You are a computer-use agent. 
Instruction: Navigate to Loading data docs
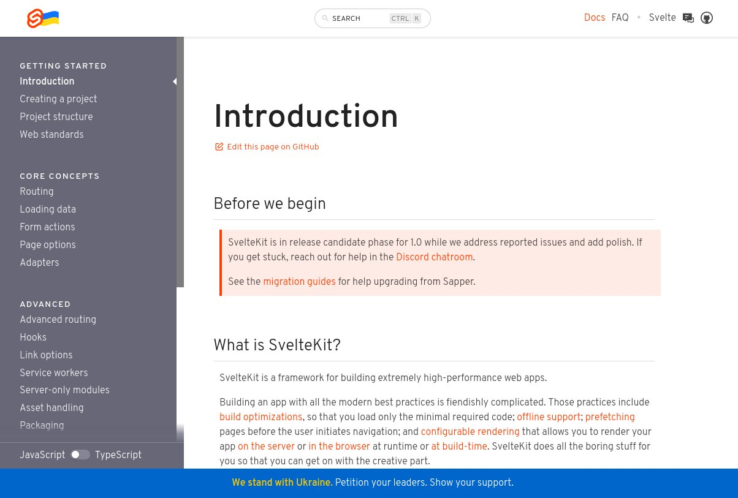tap(48, 209)
